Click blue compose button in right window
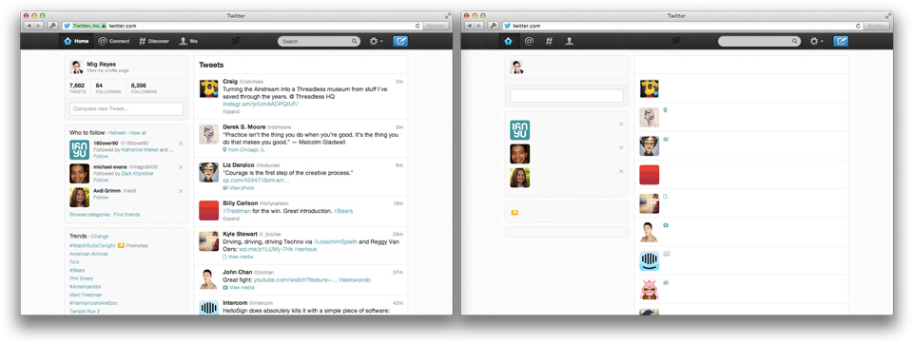913x344 pixels. (x=841, y=41)
